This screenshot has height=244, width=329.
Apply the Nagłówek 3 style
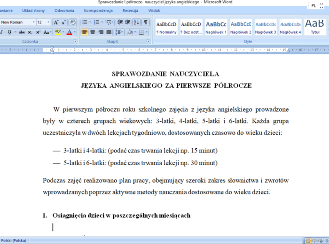click(266, 27)
